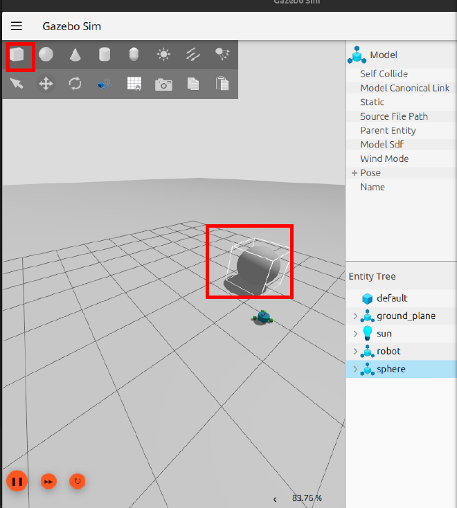This screenshot has width=457, height=508.
Task: Choose the select mode arrow tool
Action: 17,84
